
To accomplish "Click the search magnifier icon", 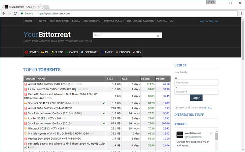I will click(158, 36).
